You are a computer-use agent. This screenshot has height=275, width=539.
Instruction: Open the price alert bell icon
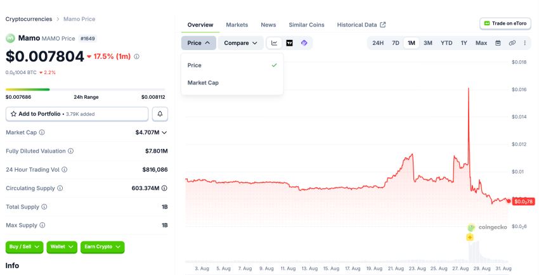160,114
